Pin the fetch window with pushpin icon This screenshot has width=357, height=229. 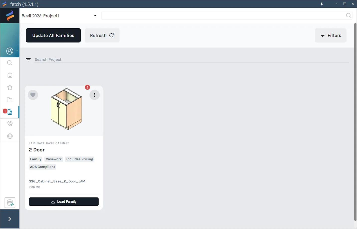[x=322, y=4]
